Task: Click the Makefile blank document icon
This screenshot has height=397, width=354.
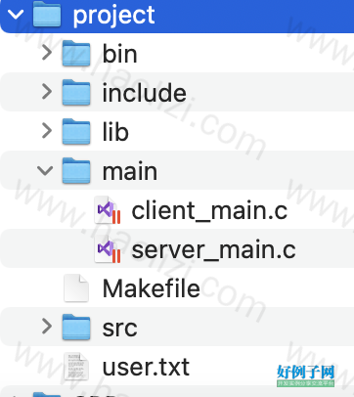Action: (76, 288)
